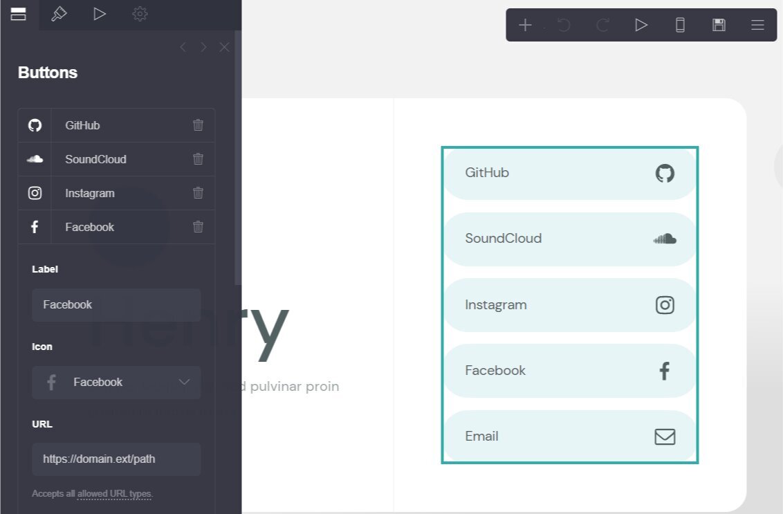Image resolution: width=783 pixels, height=514 pixels.
Task: Click the Facebook icon handle in list
Action: coord(35,228)
